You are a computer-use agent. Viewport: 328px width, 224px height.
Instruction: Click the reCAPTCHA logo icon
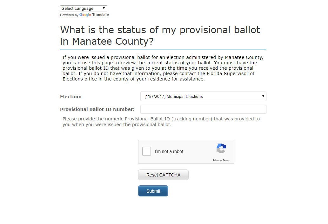[x=221, y=148]
